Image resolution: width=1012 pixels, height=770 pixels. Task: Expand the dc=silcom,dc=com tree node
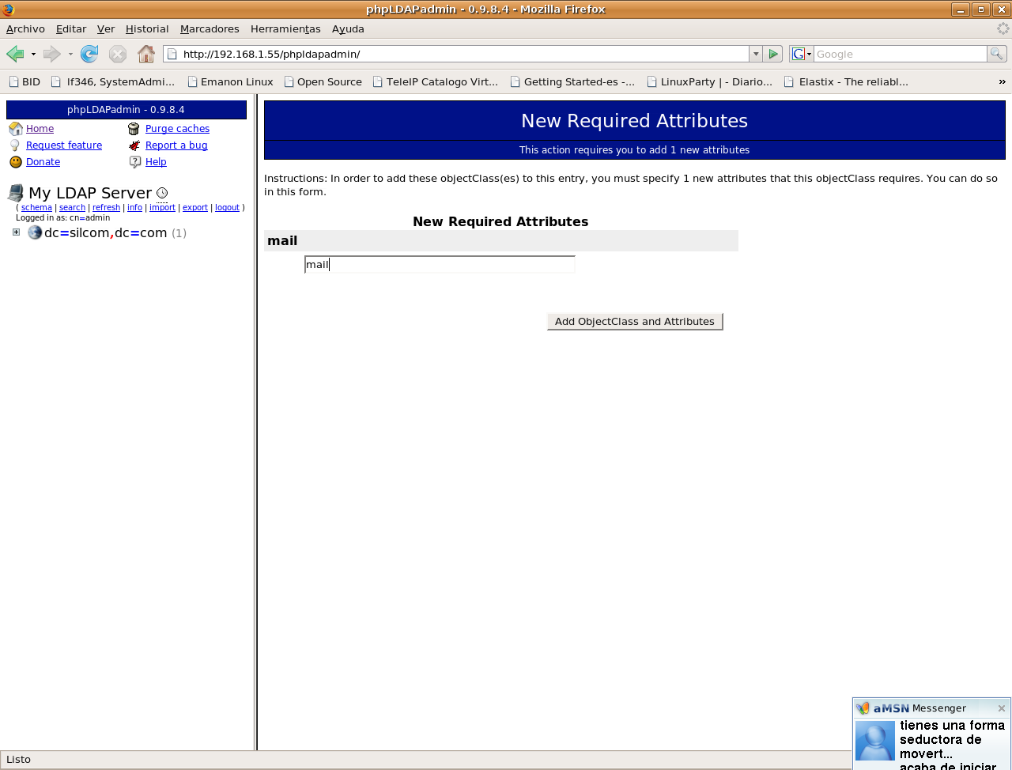coord(16,232)
